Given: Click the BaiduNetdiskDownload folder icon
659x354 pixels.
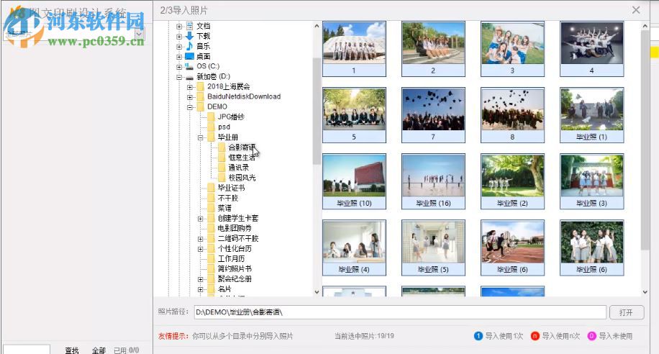Looking at the screenshot, I should [201, 96].
